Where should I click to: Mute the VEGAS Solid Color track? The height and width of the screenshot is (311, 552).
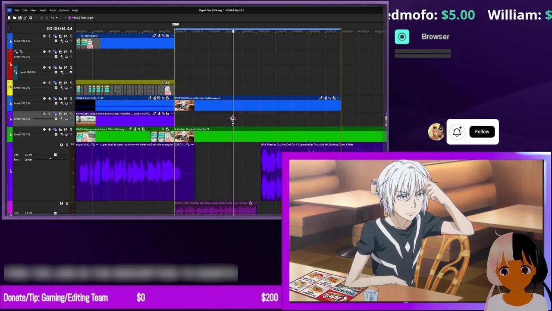click(66, 98)
